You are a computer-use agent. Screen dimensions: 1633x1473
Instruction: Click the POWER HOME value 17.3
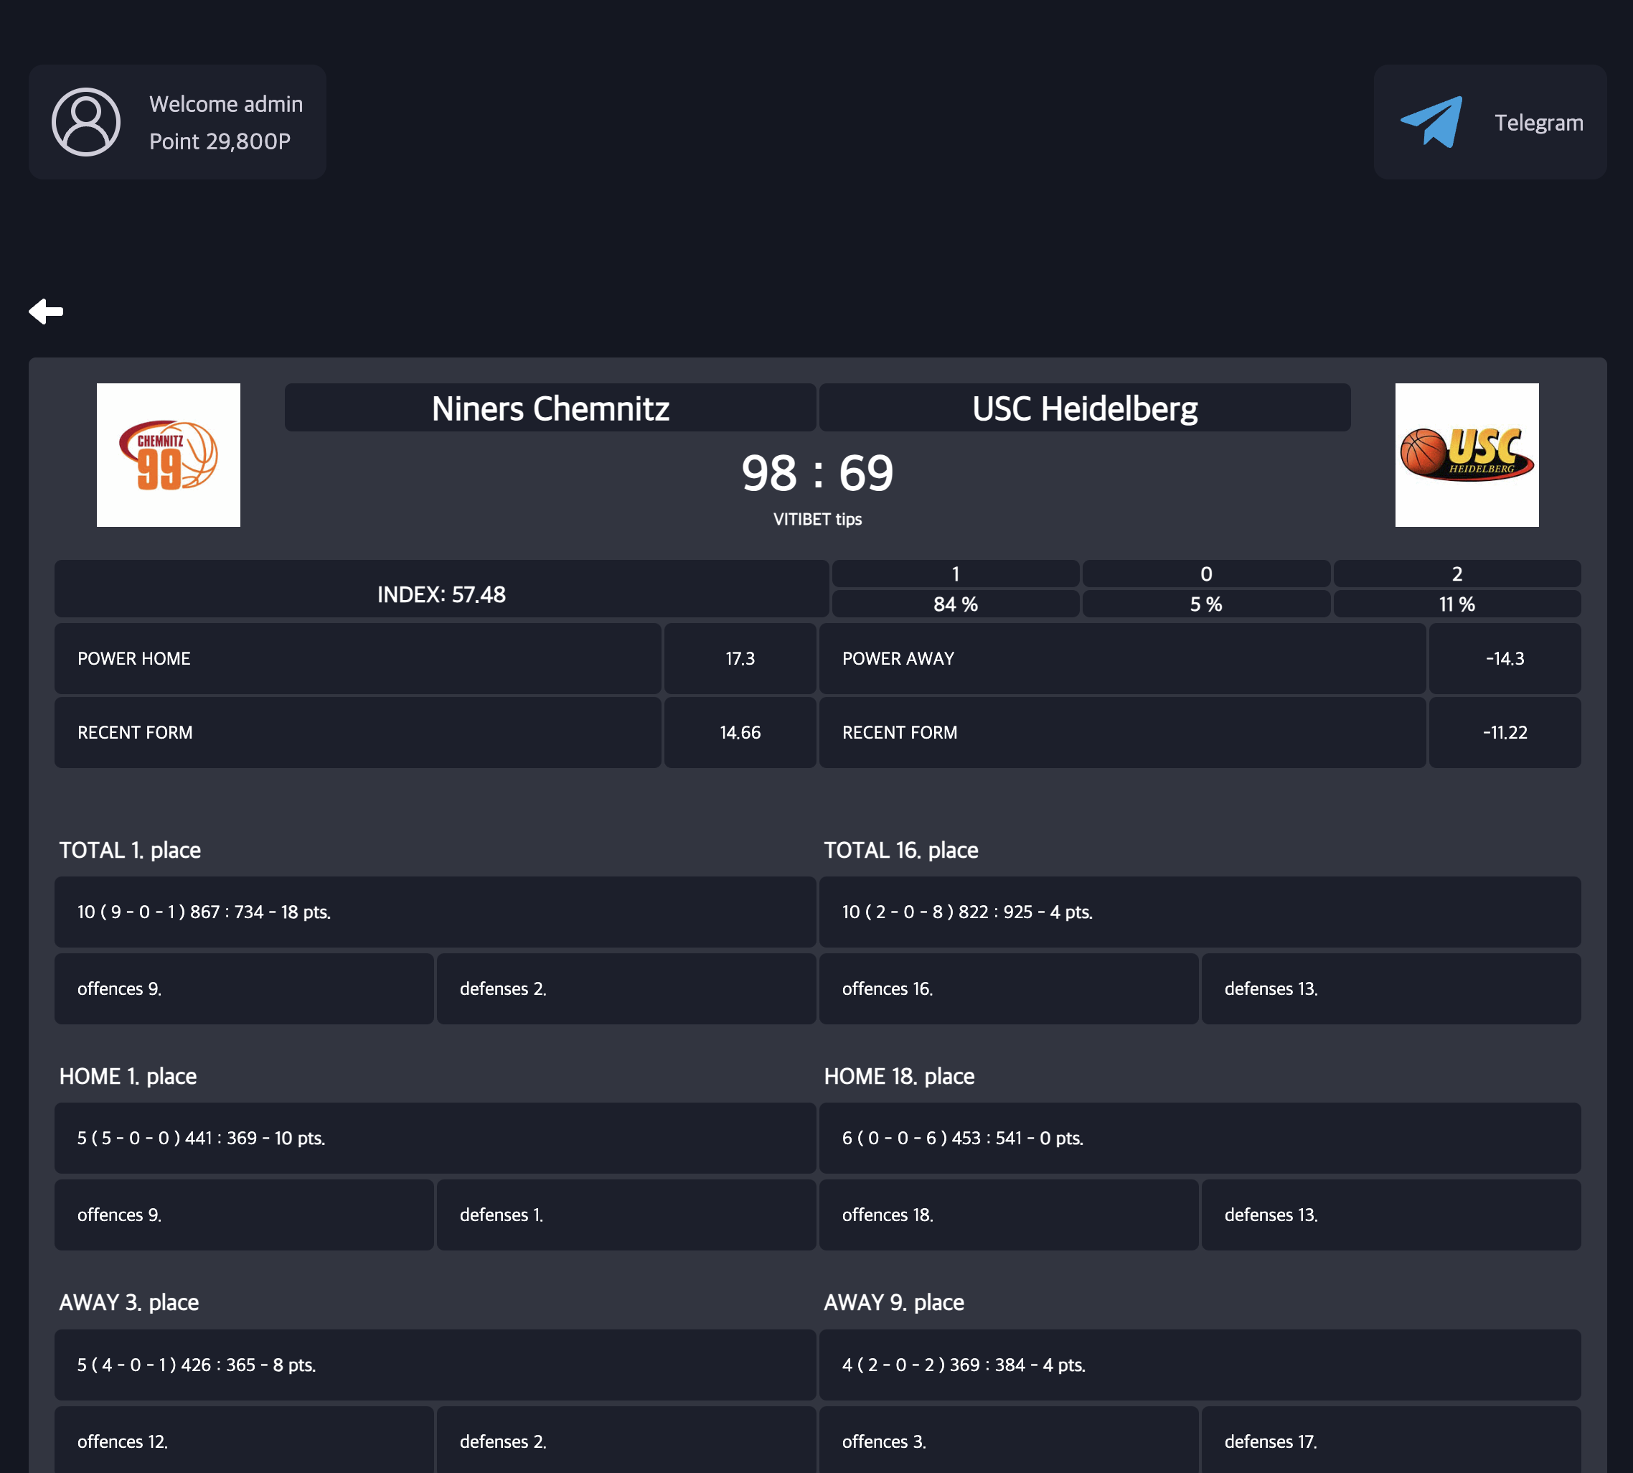tap(739, 659)
